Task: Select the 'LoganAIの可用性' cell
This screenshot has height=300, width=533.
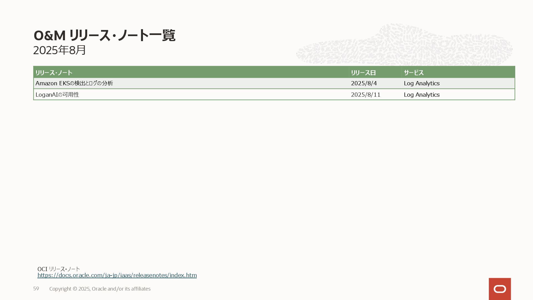Action: 191,94
